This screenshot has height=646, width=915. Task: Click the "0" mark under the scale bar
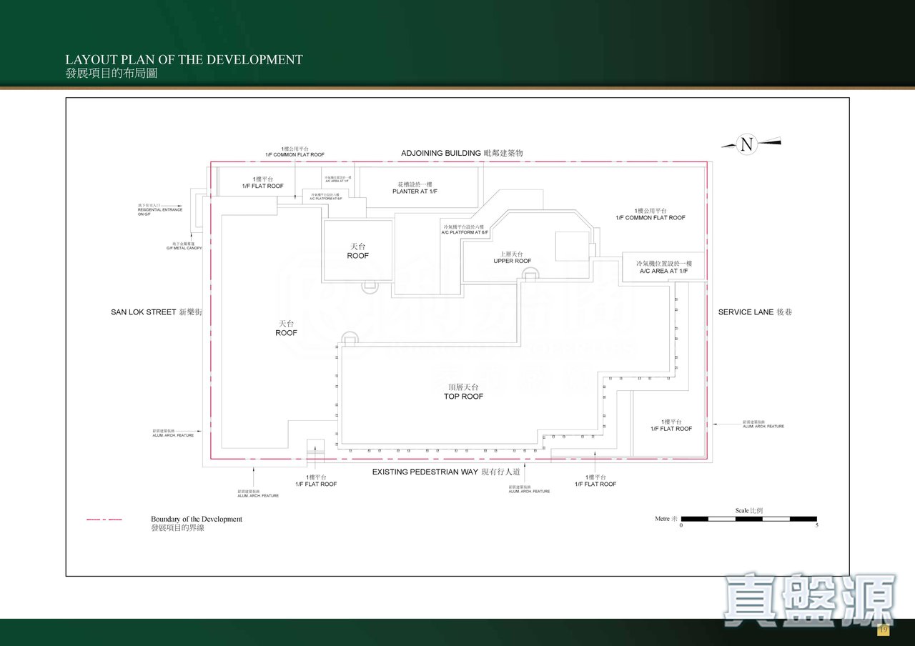click(681, 525)
